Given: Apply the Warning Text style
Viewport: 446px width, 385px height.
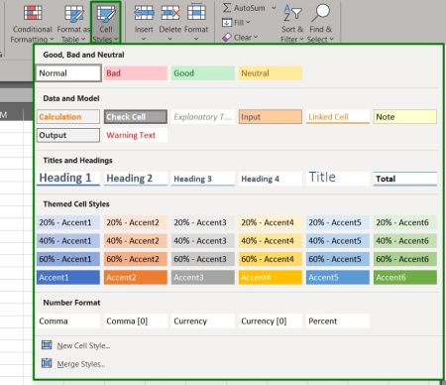Looking at the screenshot, I should click(136, 135).
